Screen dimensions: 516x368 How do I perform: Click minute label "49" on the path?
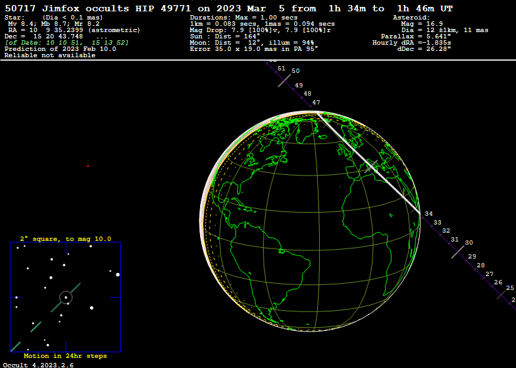[x=299, y=85]
